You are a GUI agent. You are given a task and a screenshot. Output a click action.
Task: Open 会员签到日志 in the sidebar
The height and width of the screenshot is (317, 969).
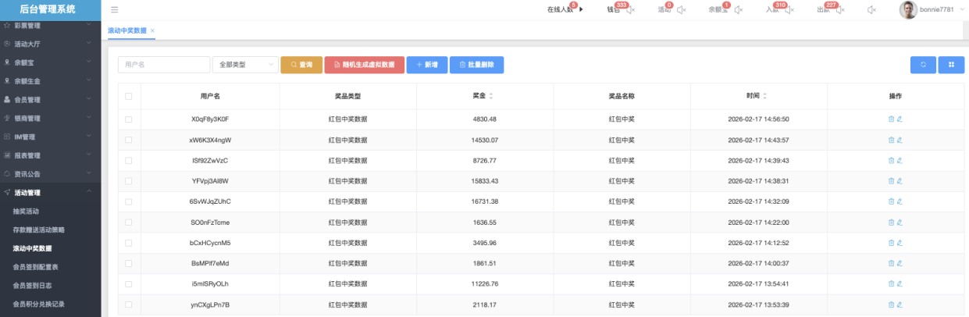[33, 286]
